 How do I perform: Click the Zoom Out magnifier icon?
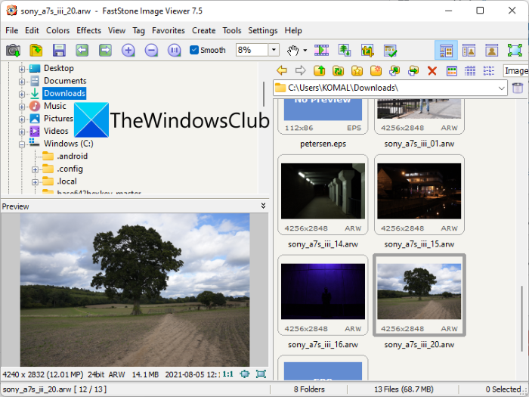pos(151,50)
